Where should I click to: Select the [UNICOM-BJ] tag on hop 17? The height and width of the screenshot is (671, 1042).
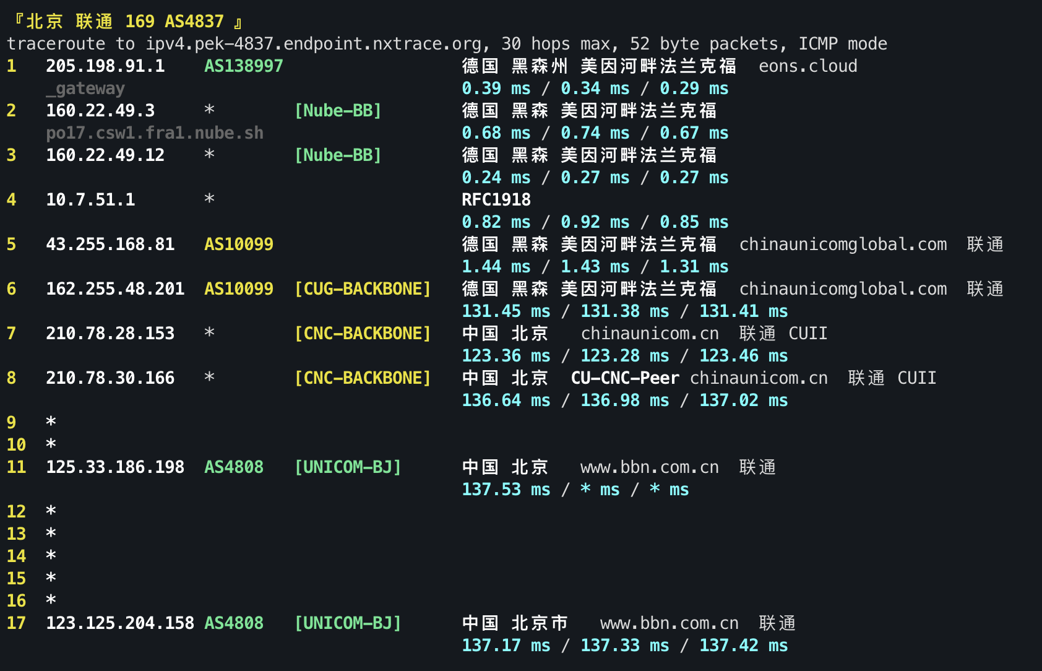click(348, 623)
